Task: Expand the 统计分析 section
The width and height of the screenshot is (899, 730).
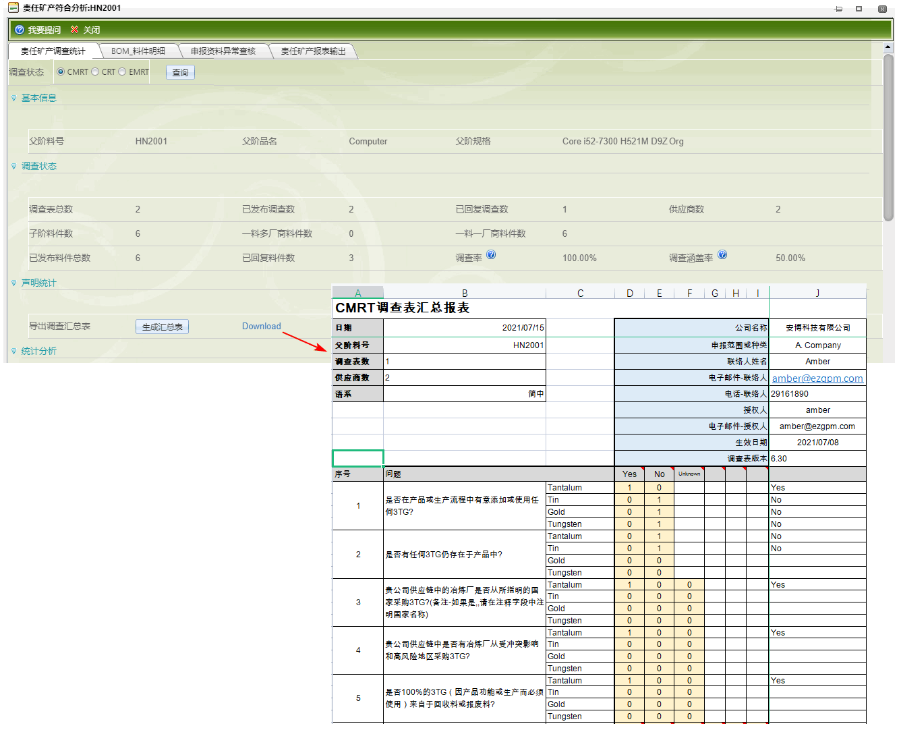Action: (13, 352)
